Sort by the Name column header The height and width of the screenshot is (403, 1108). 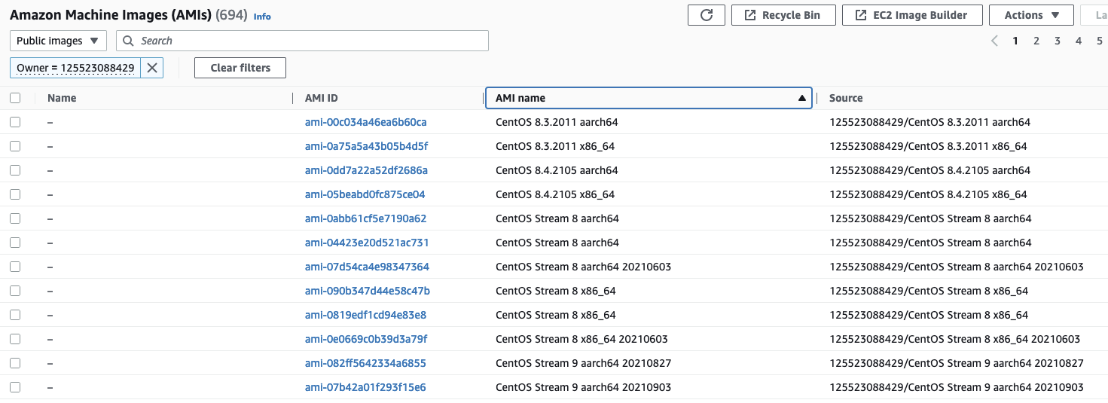62,98
